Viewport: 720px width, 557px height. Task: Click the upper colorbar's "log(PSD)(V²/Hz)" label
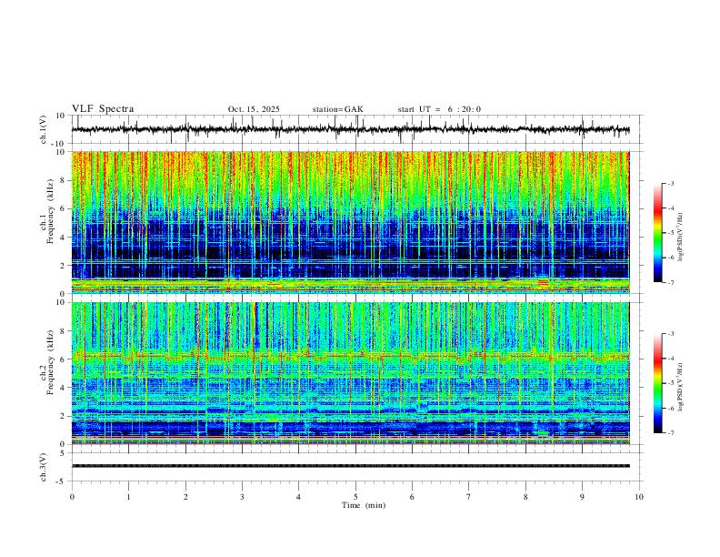[x=681, y=238]
